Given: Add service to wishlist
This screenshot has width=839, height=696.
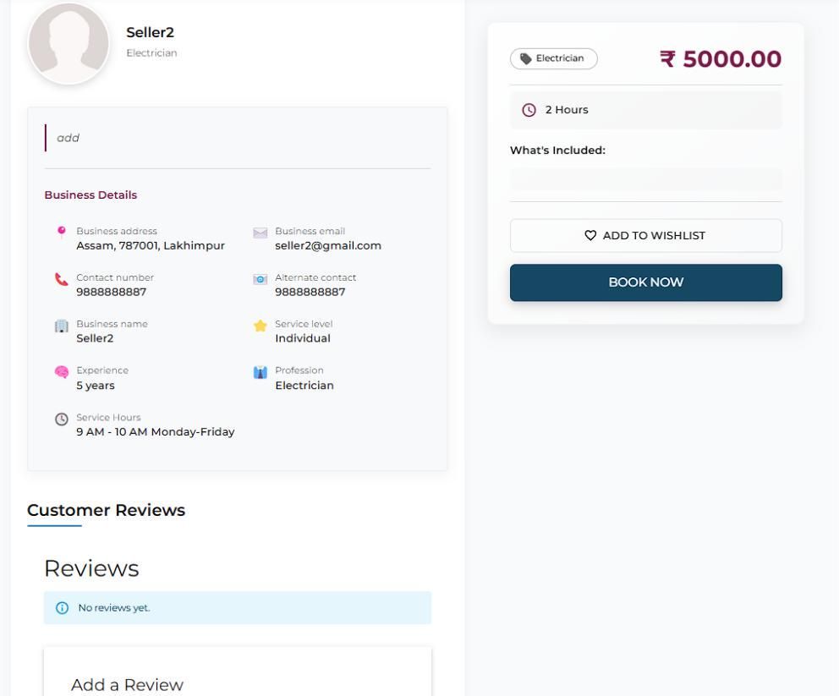Looking at the screenshot, I should pyautogui.click(x=645, y=235).
